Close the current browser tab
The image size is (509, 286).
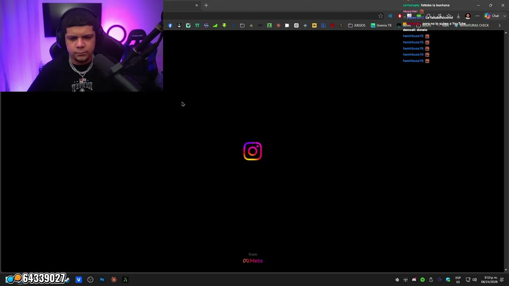[196, 5]
